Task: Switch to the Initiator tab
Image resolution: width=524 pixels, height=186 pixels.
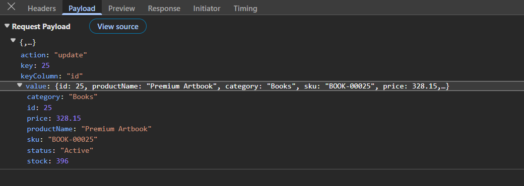Action: (207, 9)
